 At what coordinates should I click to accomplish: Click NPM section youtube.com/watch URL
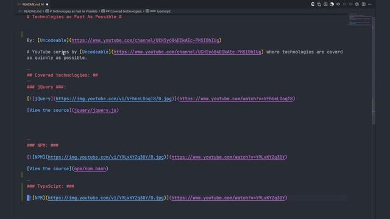(229, 157)
